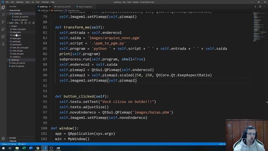Image resolution: width=268 pixels, height=151 pixels.
Task: Switch to the ppm_to_pgm.py editor tab
Action: 85,7
